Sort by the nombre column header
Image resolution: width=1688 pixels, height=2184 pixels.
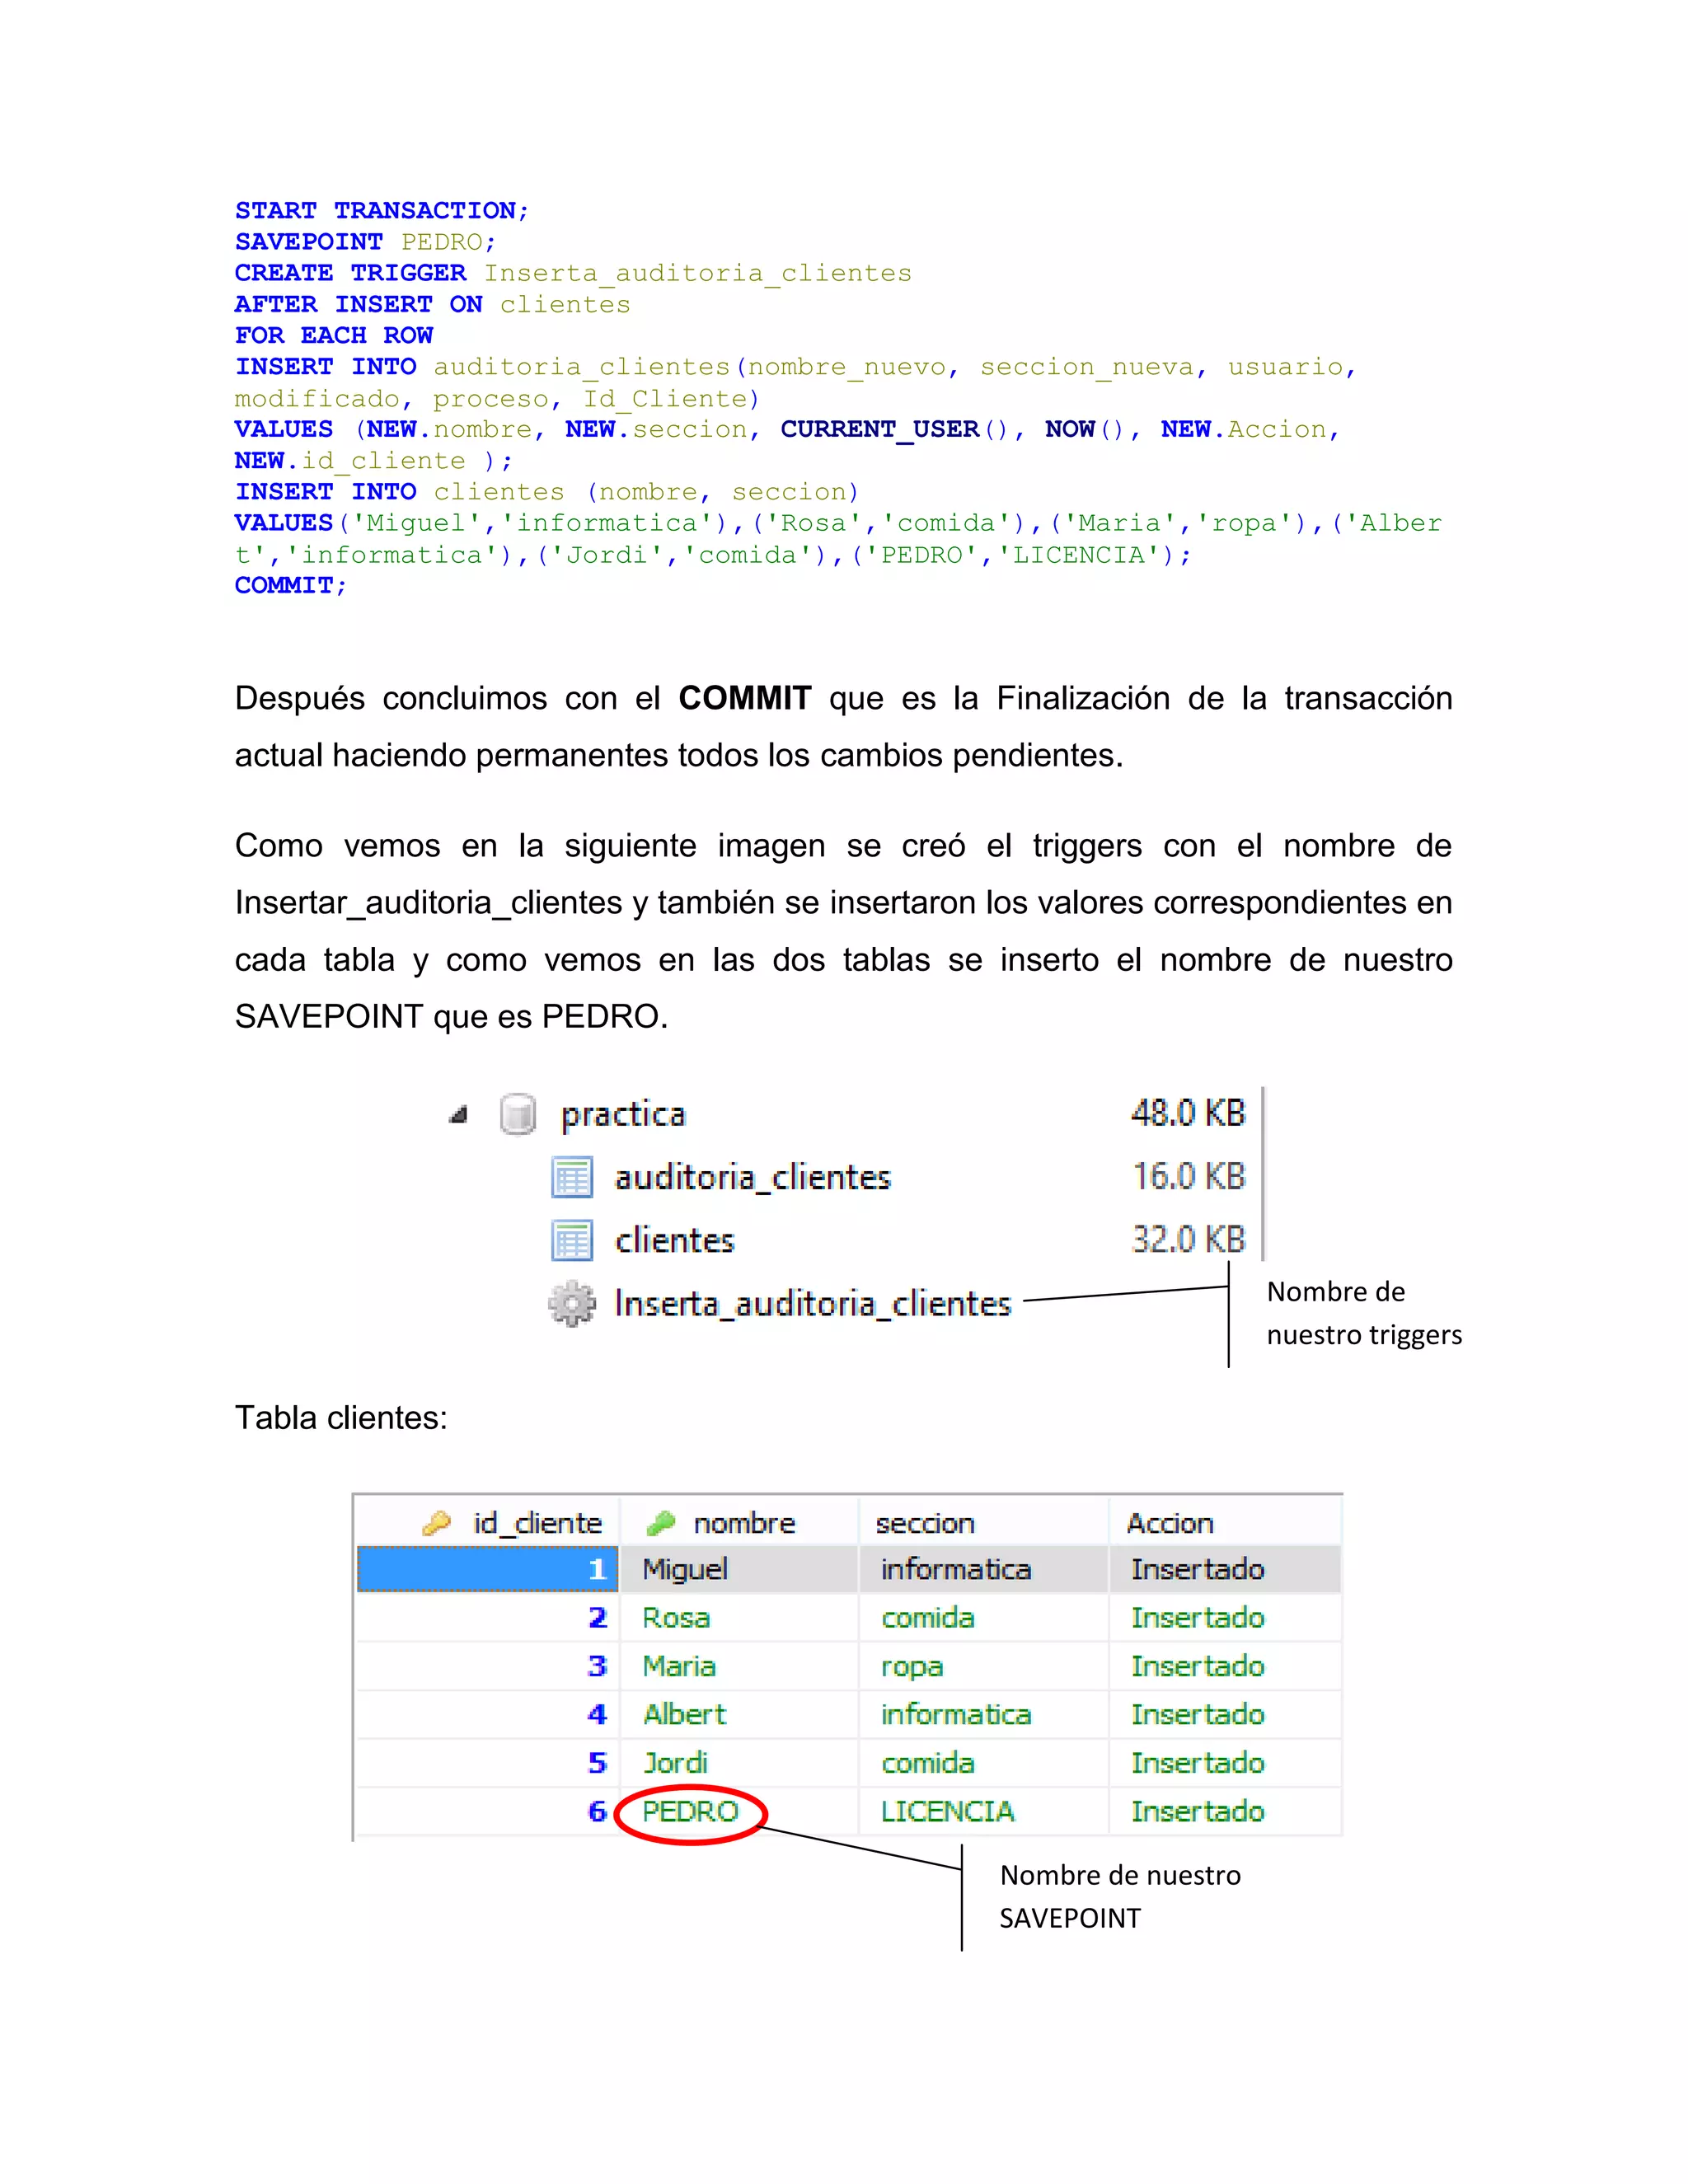tap(740, 1522)
